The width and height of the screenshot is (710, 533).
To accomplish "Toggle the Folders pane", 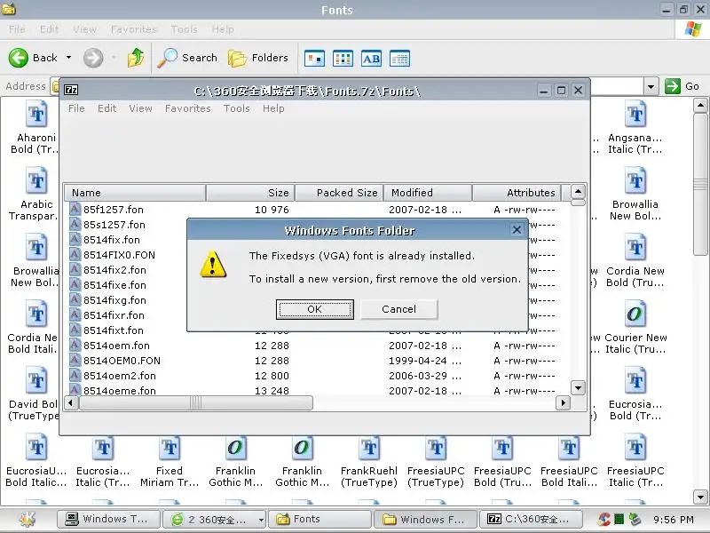I will click(x=257, y=58).
